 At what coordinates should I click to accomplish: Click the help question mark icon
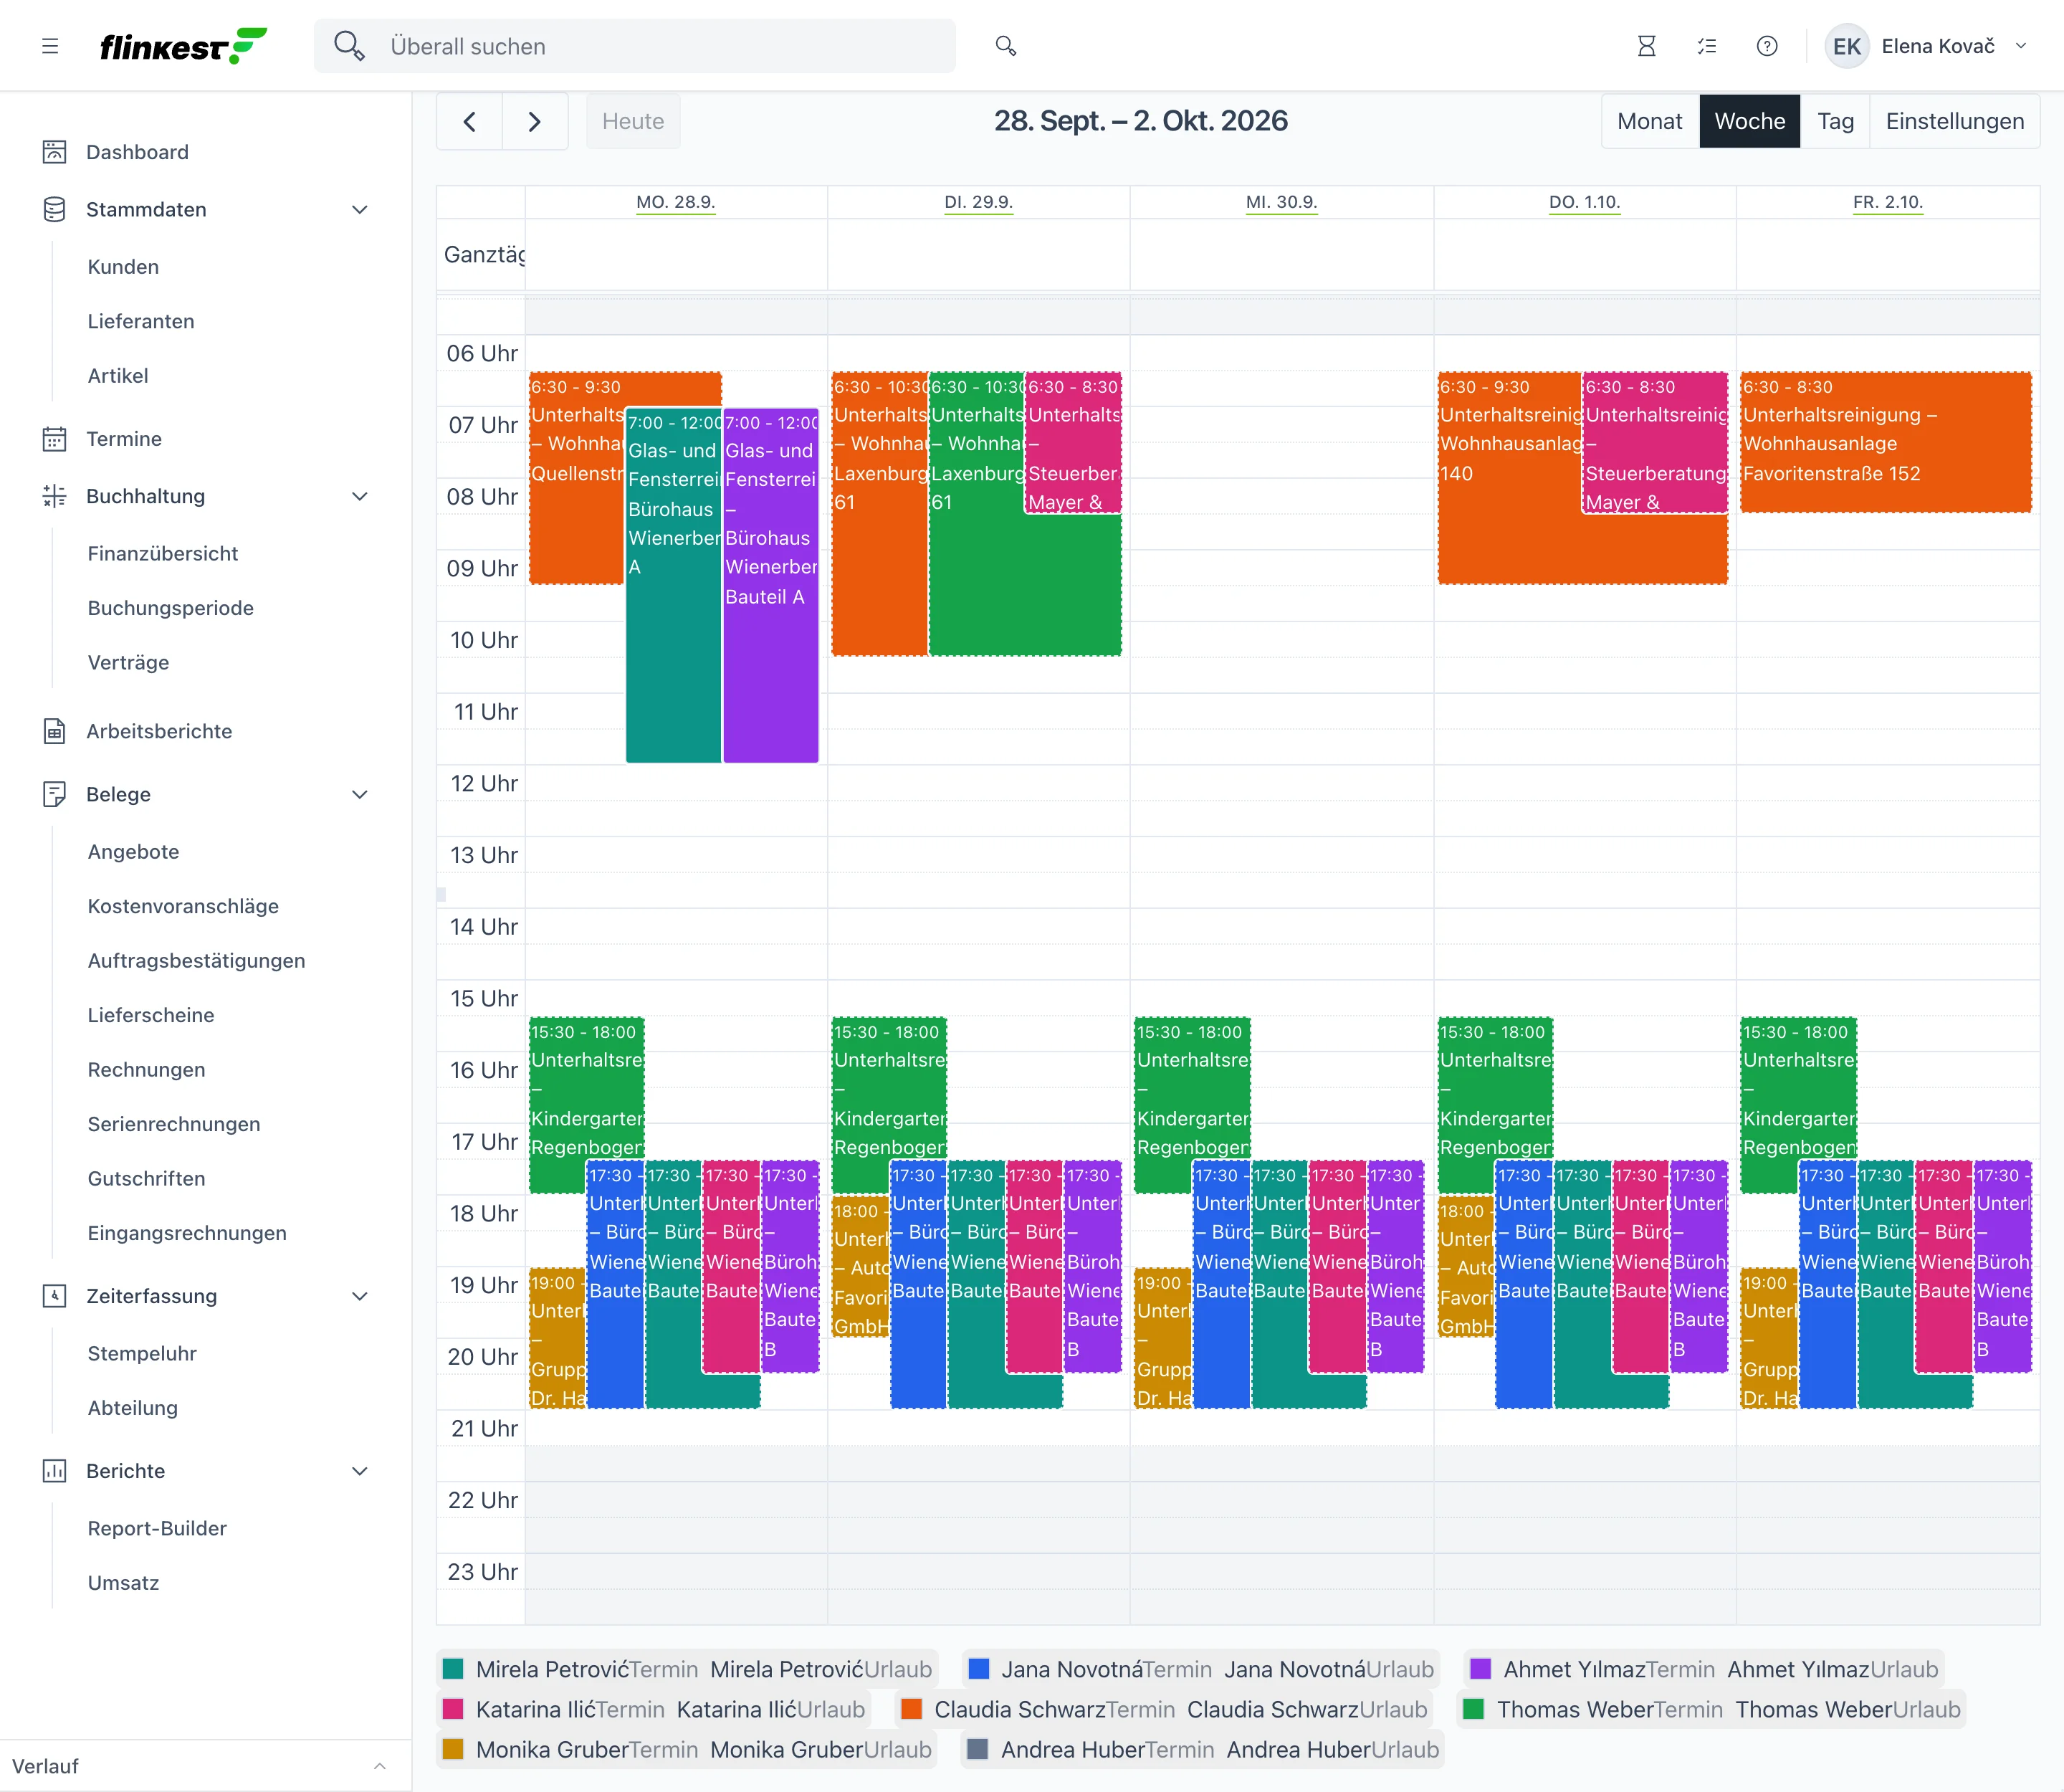pos(1767,46)
